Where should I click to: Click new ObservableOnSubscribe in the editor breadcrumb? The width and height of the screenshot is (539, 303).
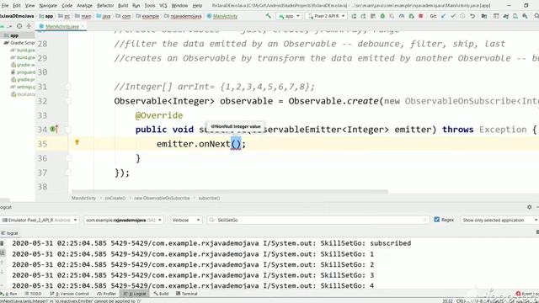point(162,199)
